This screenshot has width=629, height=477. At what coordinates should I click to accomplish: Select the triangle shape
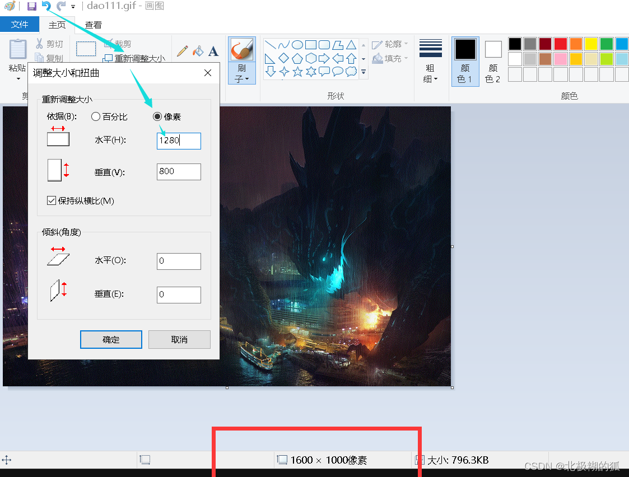pos(351,44)
